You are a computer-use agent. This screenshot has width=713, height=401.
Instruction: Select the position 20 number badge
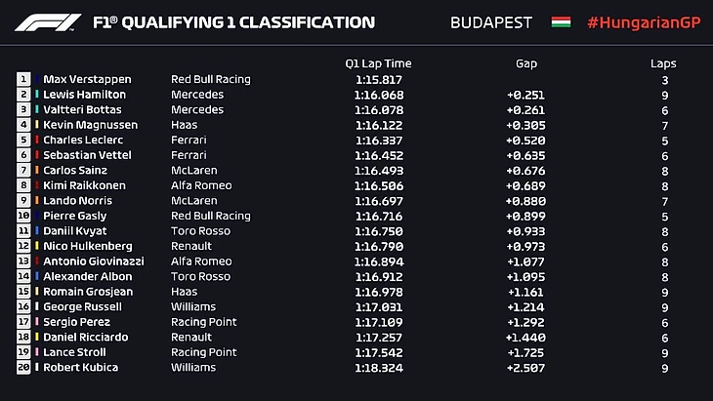pos(23,368)
